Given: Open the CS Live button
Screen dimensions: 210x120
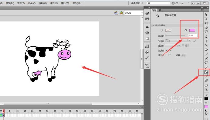Looking at the screenshot, I should pos(178,3).
